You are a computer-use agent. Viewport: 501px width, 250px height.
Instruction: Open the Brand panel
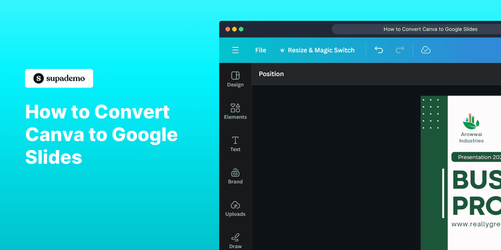click(235, 176)
